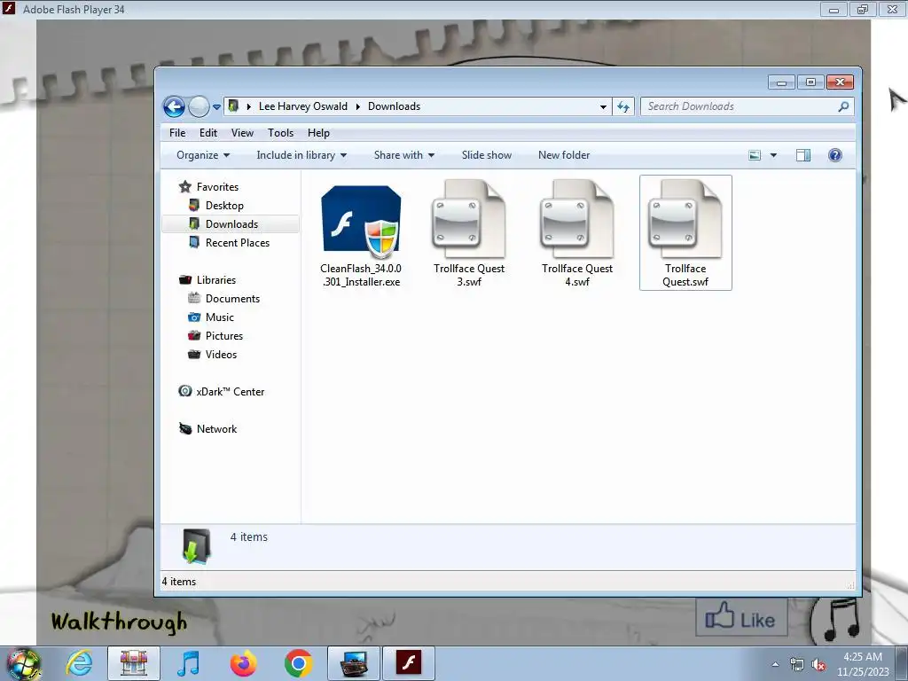This screenshot has height=681, width=908.
Task: Open the File menu
Action: pyautogui.click(x=177, y=133)
